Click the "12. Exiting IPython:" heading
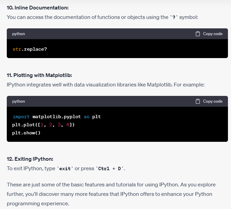This screenshot has width=231, height=209. click(30, 159)
